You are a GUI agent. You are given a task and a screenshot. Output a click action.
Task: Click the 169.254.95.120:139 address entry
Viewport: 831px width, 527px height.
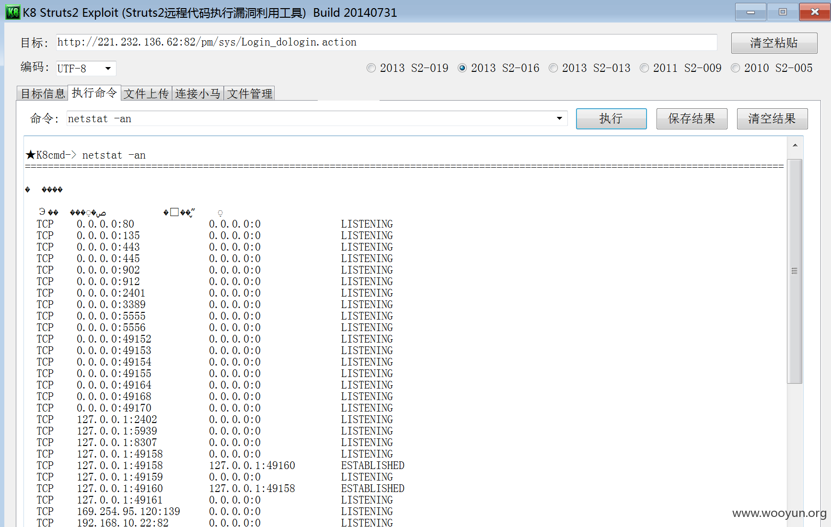tap(128, 512)
